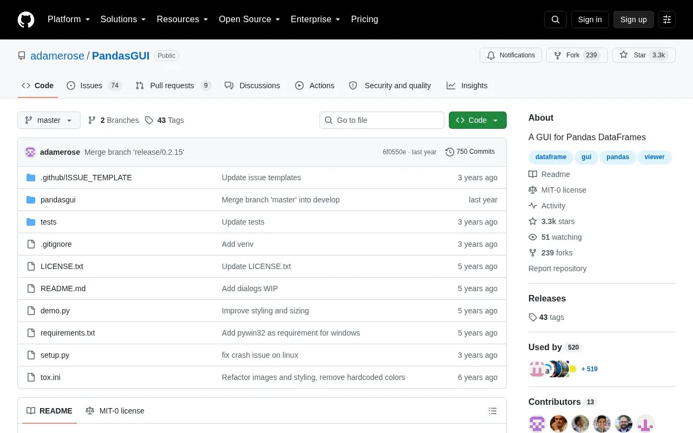Click the setup.py file icon
This screenshot has height=433, width=693.
pyautogui.click(x=31, y=355)
